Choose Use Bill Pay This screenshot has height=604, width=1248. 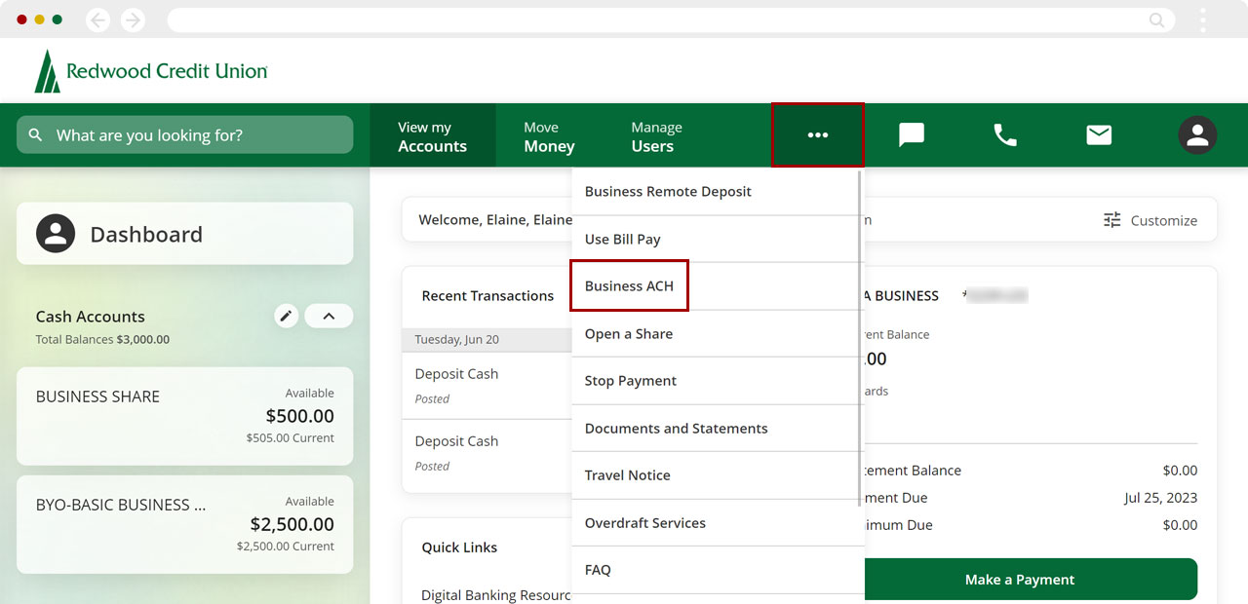pos(716,239)
